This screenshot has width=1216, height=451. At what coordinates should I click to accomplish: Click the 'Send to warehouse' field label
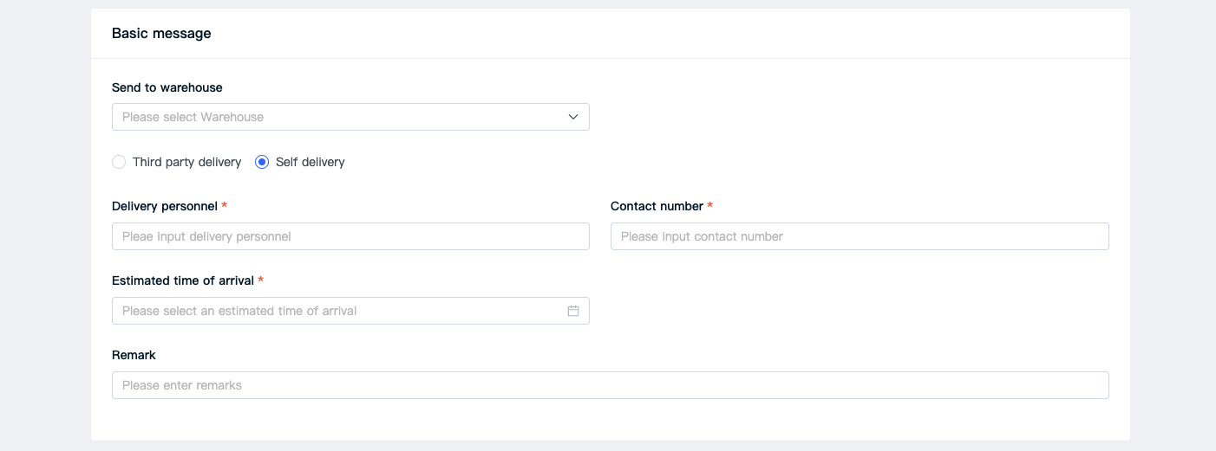coord(167,87)
